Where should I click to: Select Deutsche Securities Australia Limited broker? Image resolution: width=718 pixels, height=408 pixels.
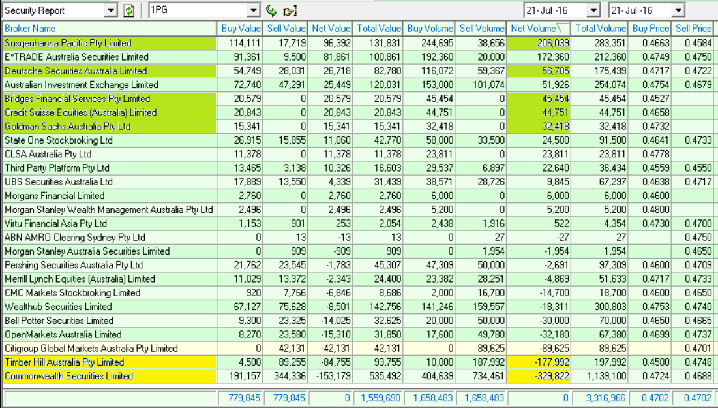pyautogui.click(x=109, y=71)
